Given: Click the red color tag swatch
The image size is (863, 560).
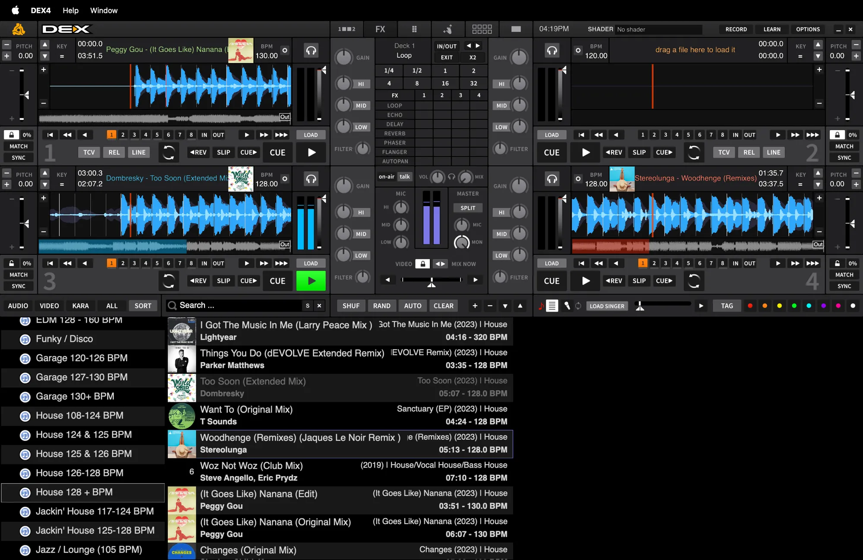Looking at the screenshot, I should click(750, 306).
